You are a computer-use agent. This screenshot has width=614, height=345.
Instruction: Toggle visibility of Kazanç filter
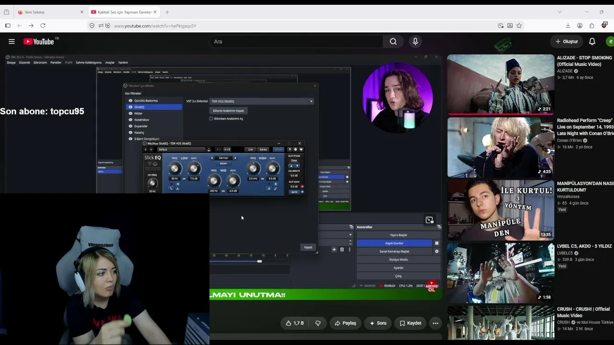coord(130,132)
